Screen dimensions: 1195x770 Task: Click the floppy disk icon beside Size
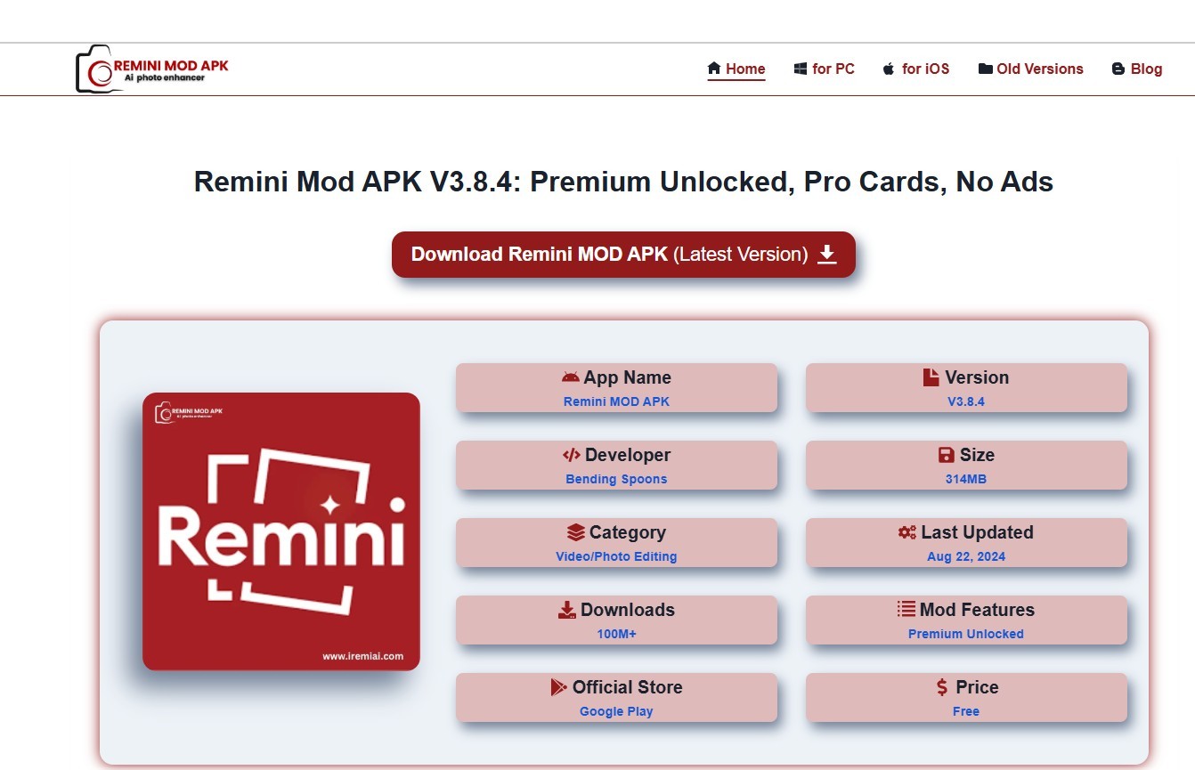pos(947,455)
